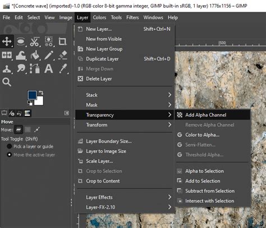Open the Device Status tab
This screenshot has width=266, height=228.
[12, 113]
